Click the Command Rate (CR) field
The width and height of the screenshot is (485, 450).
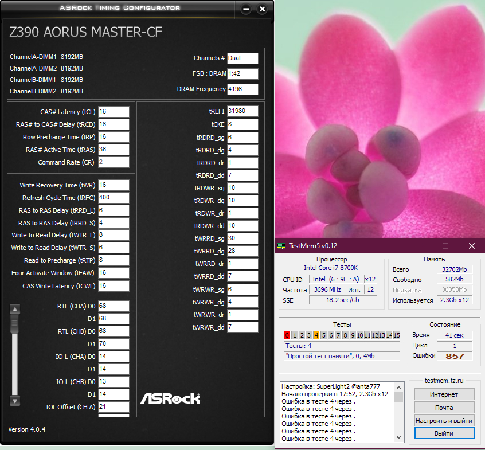pos(114,162)
